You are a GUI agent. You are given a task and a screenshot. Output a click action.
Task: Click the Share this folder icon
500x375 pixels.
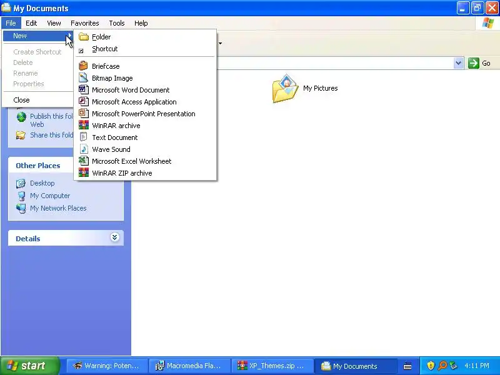coord(21,135)
